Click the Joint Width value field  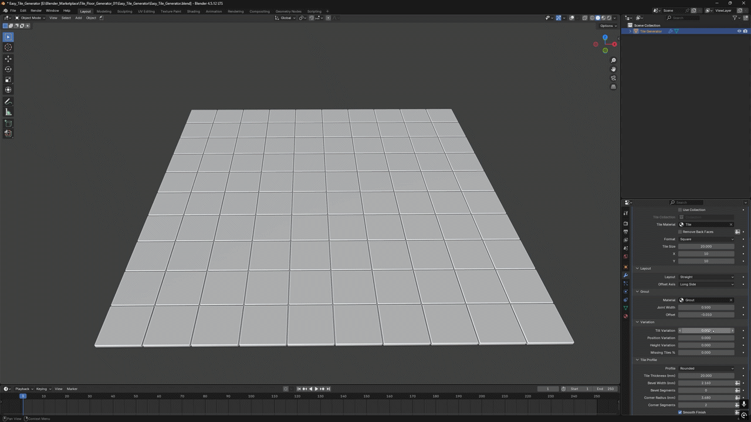(x=706, y=307)
